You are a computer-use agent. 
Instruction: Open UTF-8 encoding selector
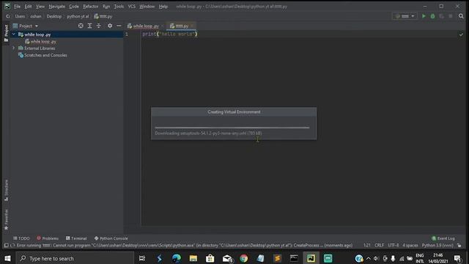[393, 246]
